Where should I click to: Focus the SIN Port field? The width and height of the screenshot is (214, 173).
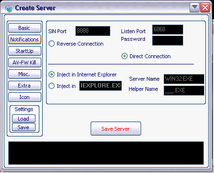(x=93, y=31)
